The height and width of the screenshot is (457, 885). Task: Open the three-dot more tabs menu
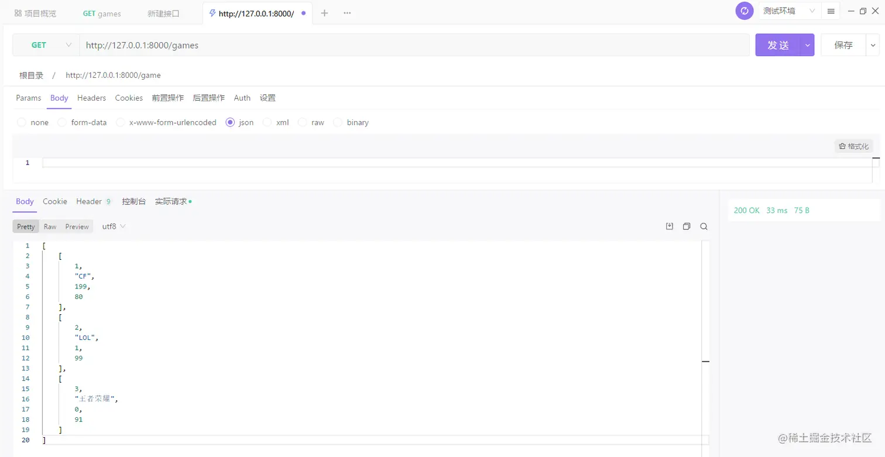click(x=347, y=13)
